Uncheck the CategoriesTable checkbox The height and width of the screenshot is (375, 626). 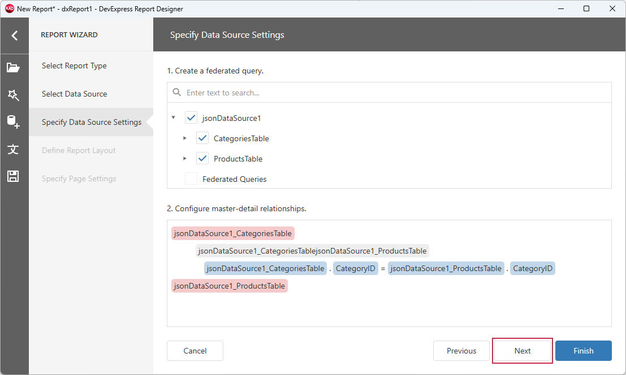pyautogui.click(x=202, y=138)
